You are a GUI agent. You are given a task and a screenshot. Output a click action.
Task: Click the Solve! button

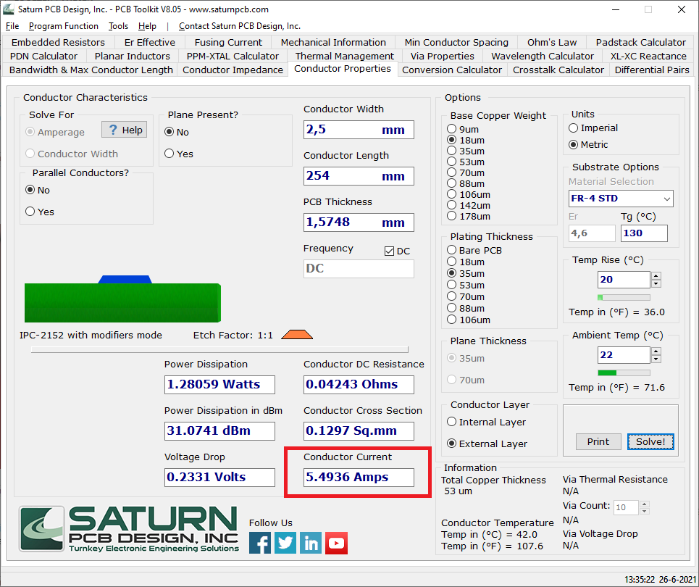point(650,441)
